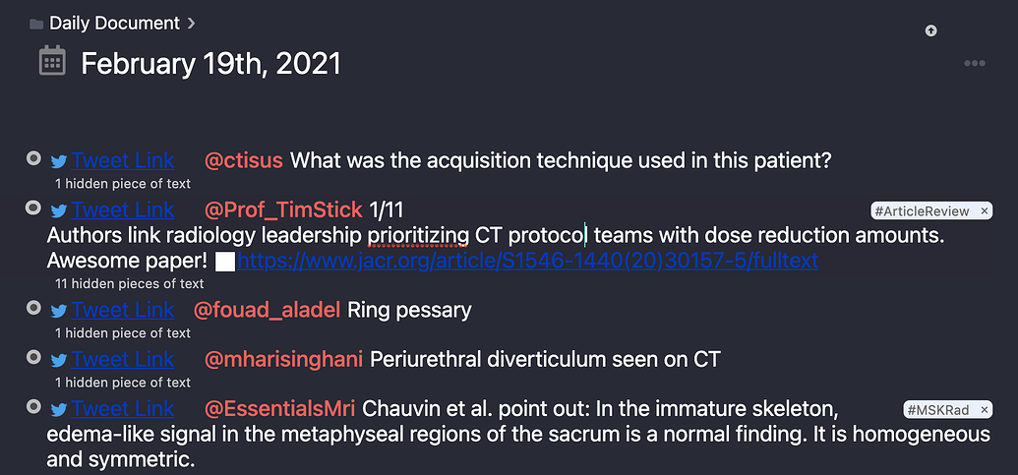
Task: Click the @Prof_TimStick mention
Action: click(x=283, y=209)
